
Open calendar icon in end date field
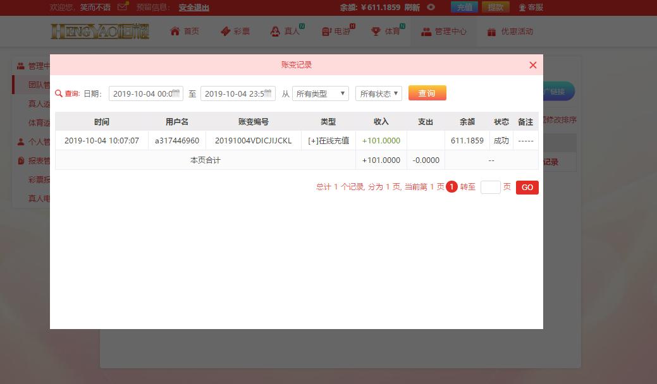(x=267, y=93)
